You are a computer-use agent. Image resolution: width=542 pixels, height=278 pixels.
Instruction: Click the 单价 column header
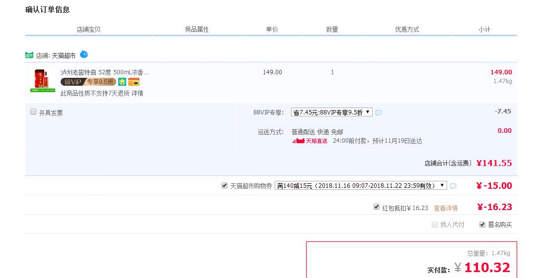(x=272, y=29)
